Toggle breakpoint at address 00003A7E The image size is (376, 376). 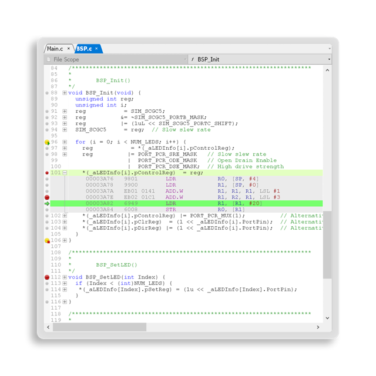pos(47,197)
